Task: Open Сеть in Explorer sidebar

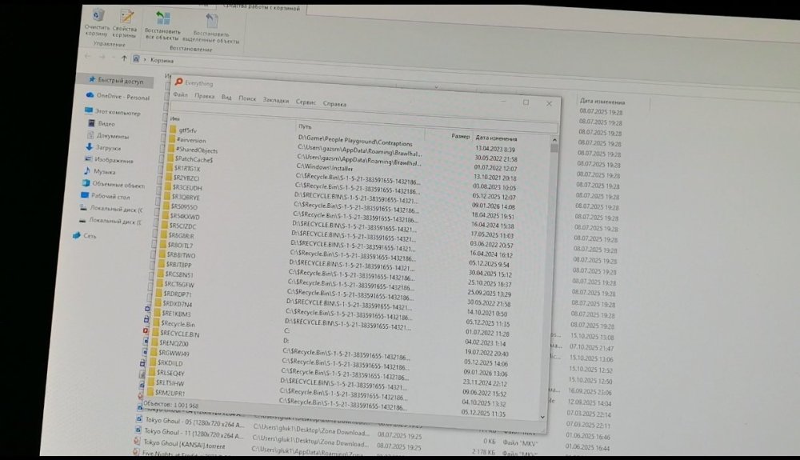Action: click(85, 236)
